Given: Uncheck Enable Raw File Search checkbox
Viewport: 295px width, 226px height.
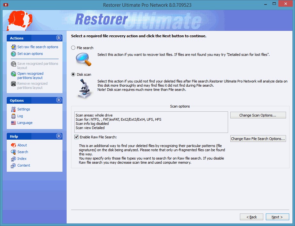Looking at the screenshot, I should click(76, 137).
